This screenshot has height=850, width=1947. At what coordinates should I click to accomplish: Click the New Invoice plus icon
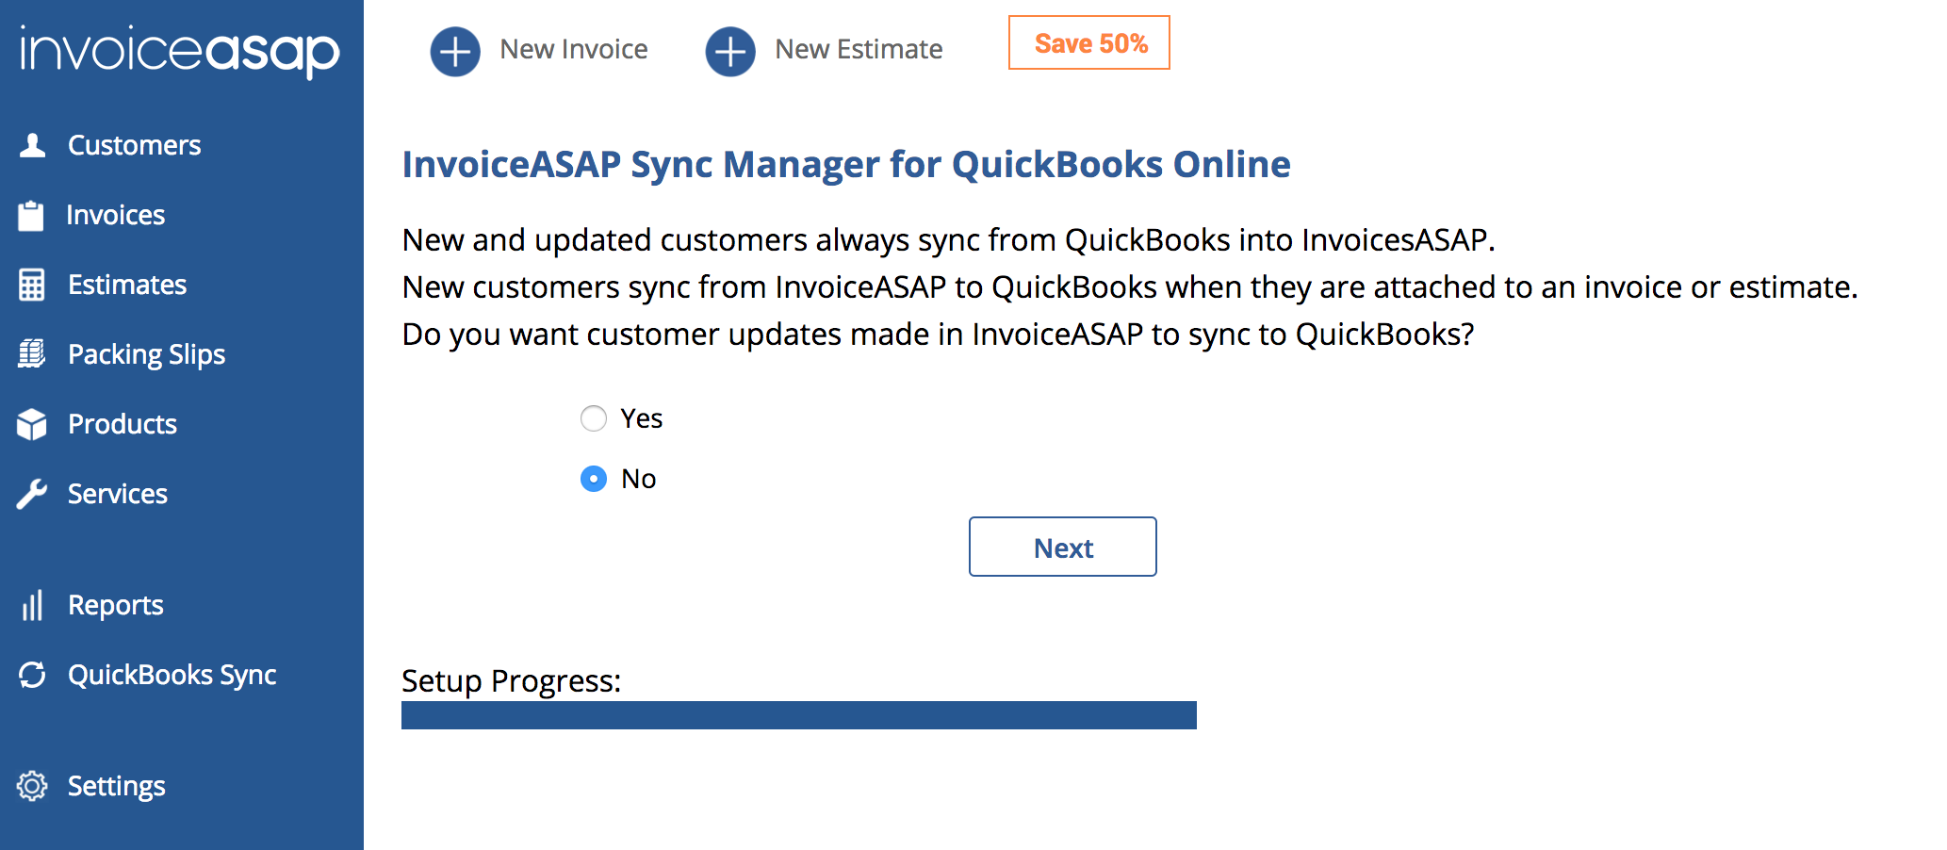(455, 51)
